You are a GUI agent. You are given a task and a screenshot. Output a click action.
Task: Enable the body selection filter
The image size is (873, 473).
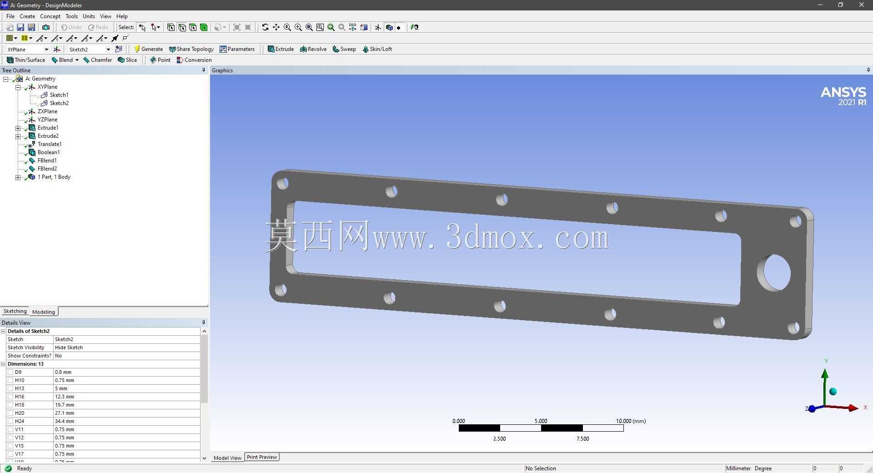pyautogui.click(x=204, y=27)
